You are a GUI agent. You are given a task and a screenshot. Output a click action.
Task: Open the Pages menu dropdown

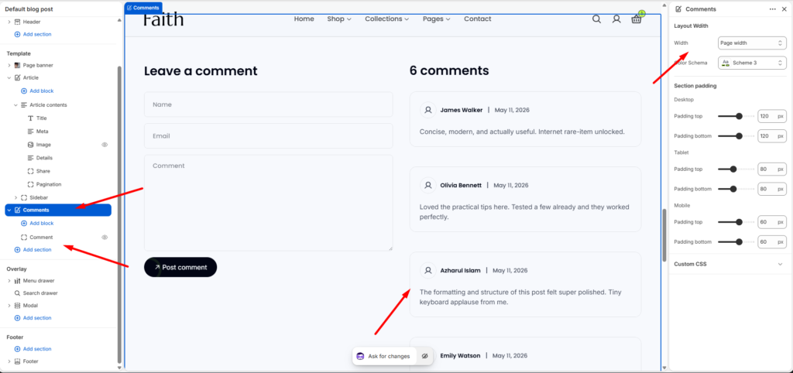437,19
